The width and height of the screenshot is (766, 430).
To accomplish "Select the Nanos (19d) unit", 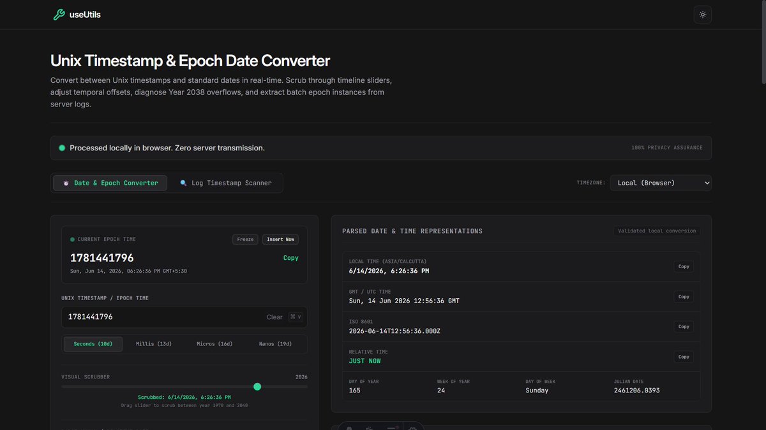I will click(275, 344).
